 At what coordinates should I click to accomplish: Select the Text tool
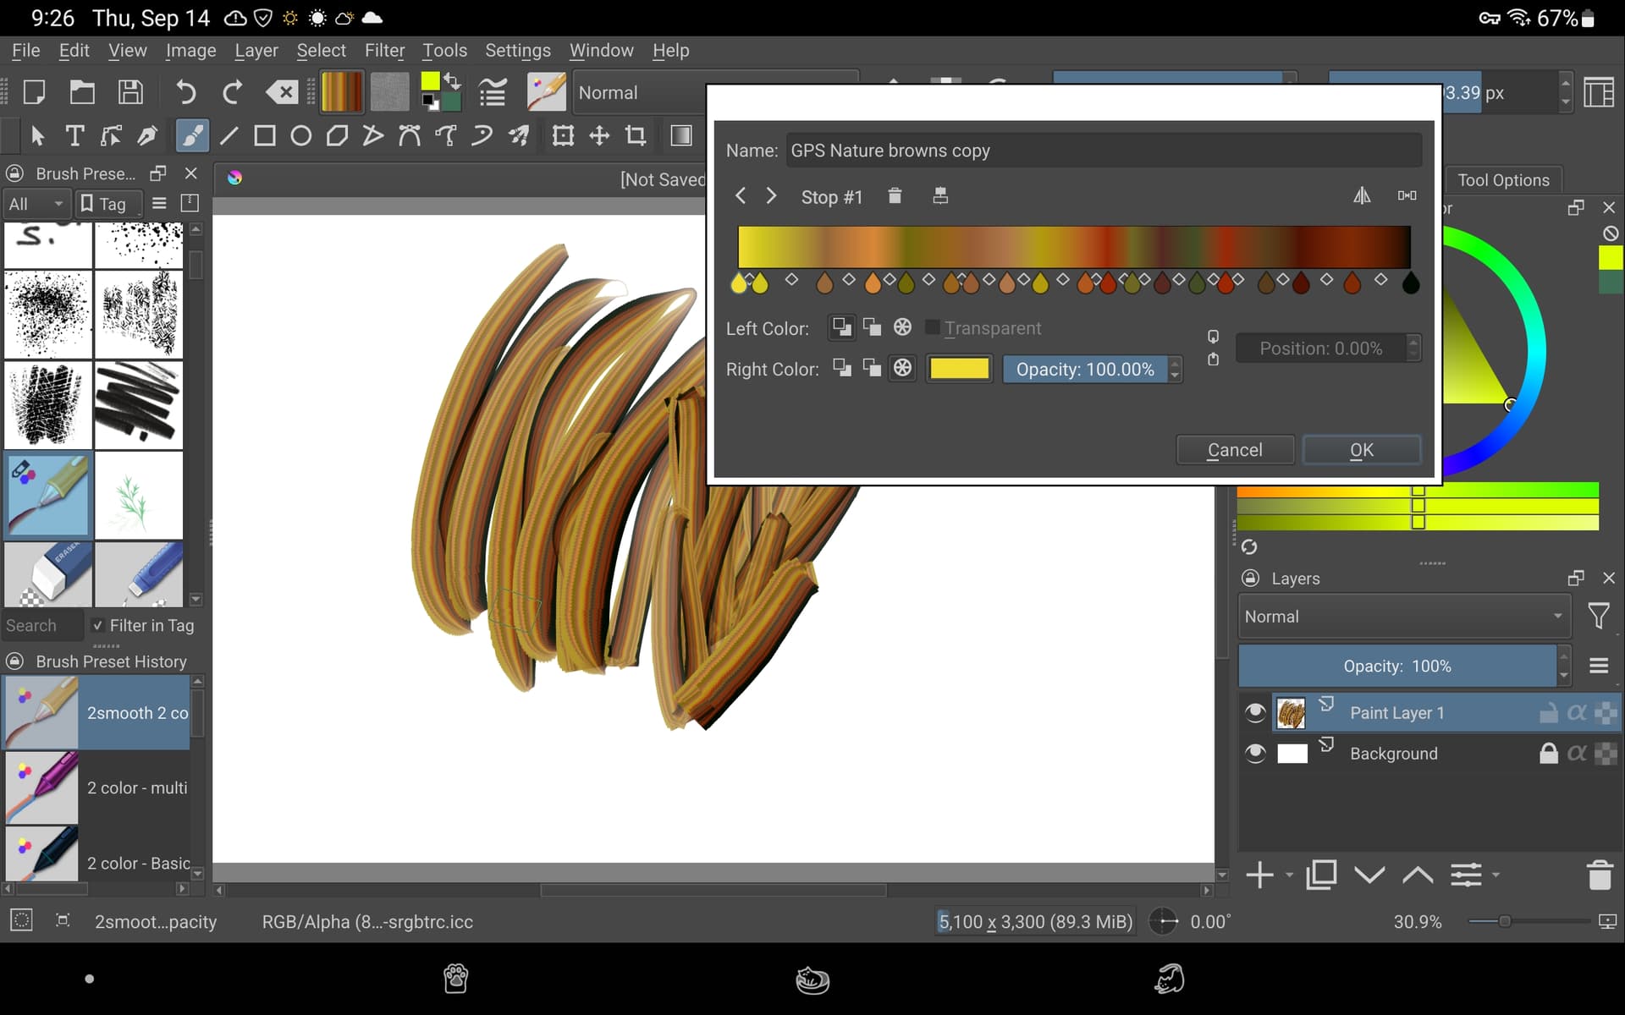[74, 135]
